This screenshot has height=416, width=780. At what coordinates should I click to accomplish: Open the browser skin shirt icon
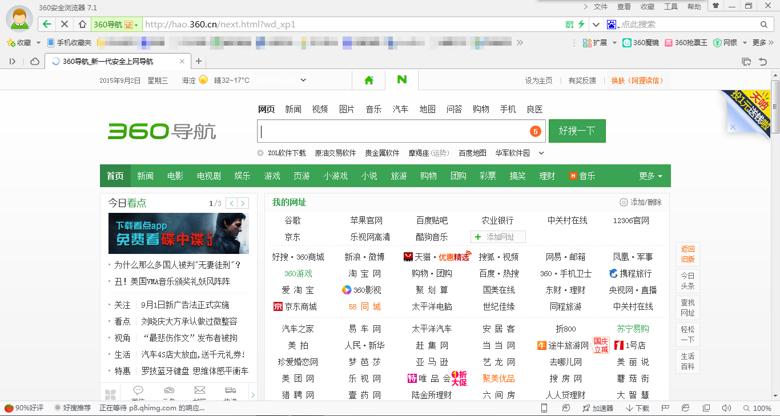(715, 6)
